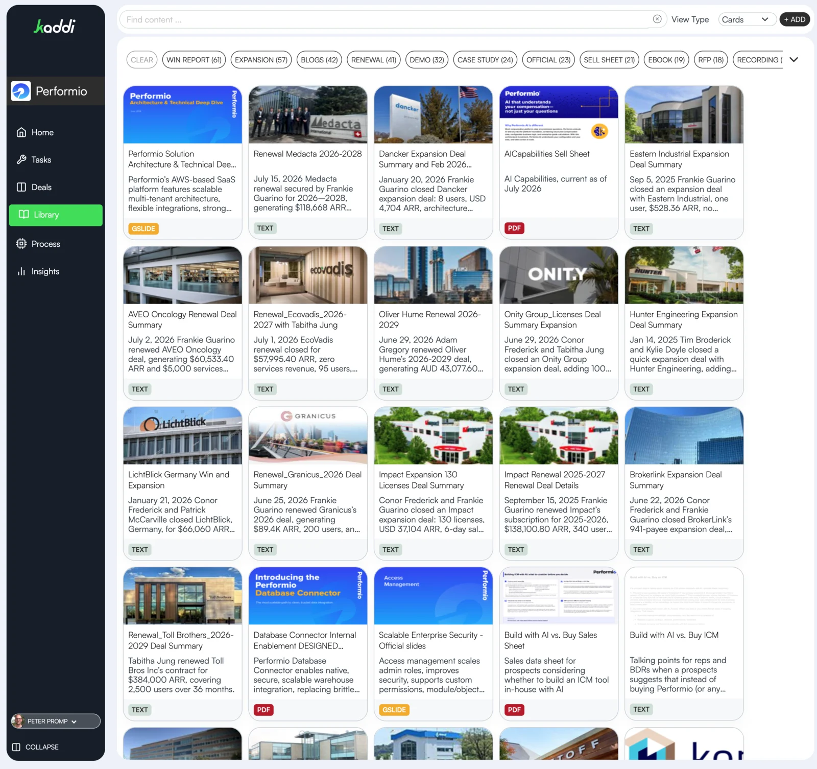Open the Performio Solution Architecture card thumbnail
Viewport: 817px width, 769px height.
183,115
